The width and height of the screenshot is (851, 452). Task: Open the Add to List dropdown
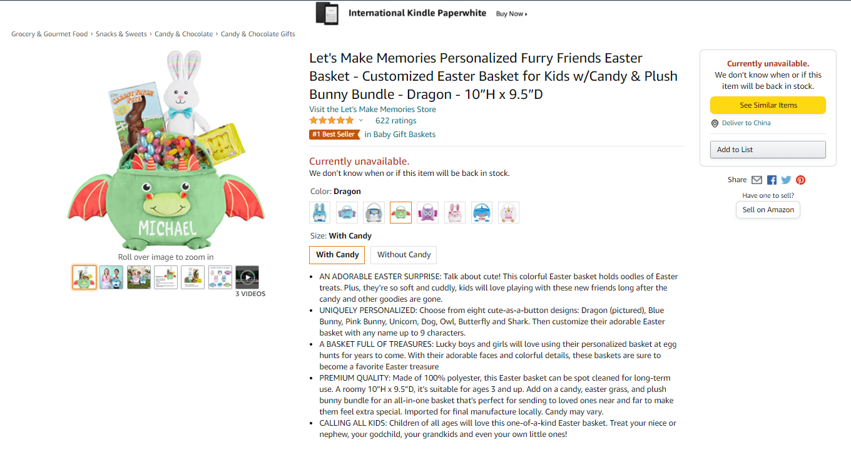pos(768,150)
